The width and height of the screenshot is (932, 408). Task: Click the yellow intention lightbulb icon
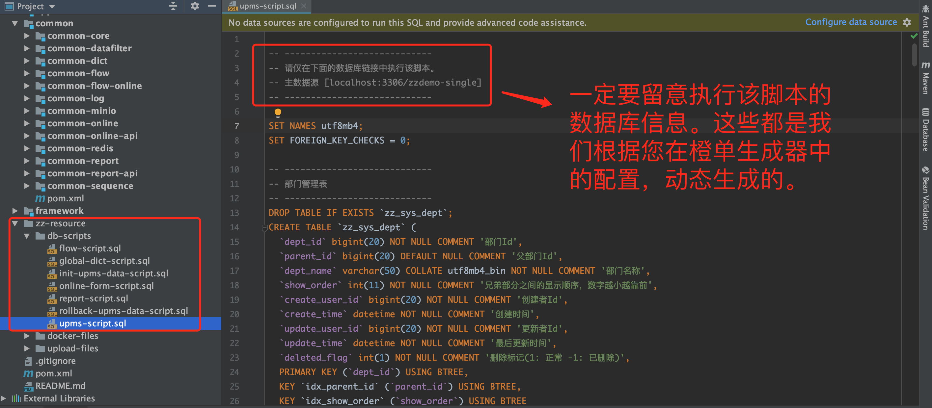click(278, 113)
